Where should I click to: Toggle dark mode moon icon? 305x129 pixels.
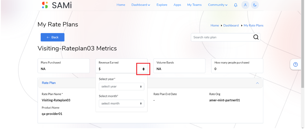pyautogui.click(x=255, y=5)
